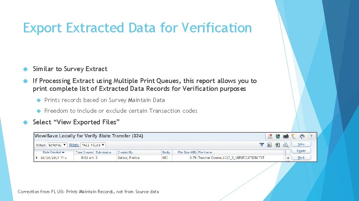Screen dimensions: 359x201
Task: Click the File Size (KB) column header
Action: point(187,152)
